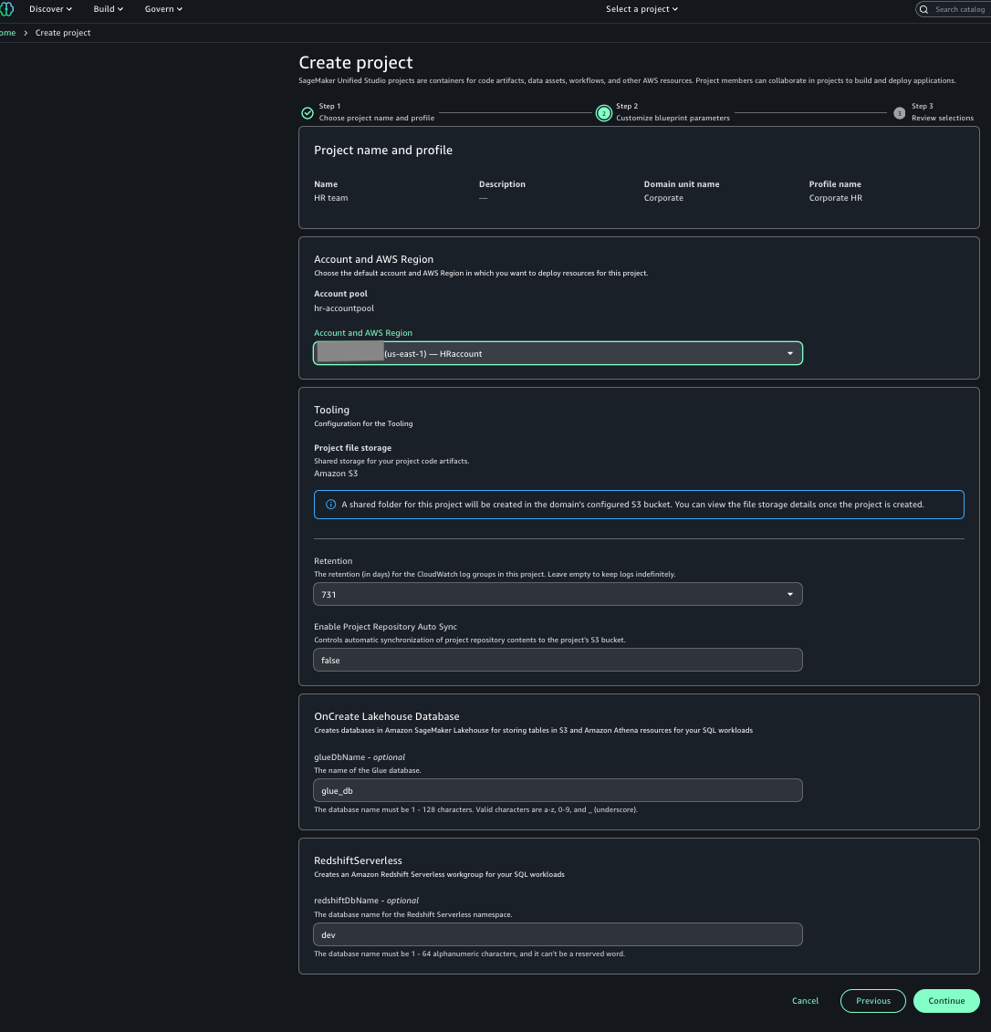Click the 'Project file storage' label
The height and width of the screenshot is (1032, 991).
pos(353,447)
